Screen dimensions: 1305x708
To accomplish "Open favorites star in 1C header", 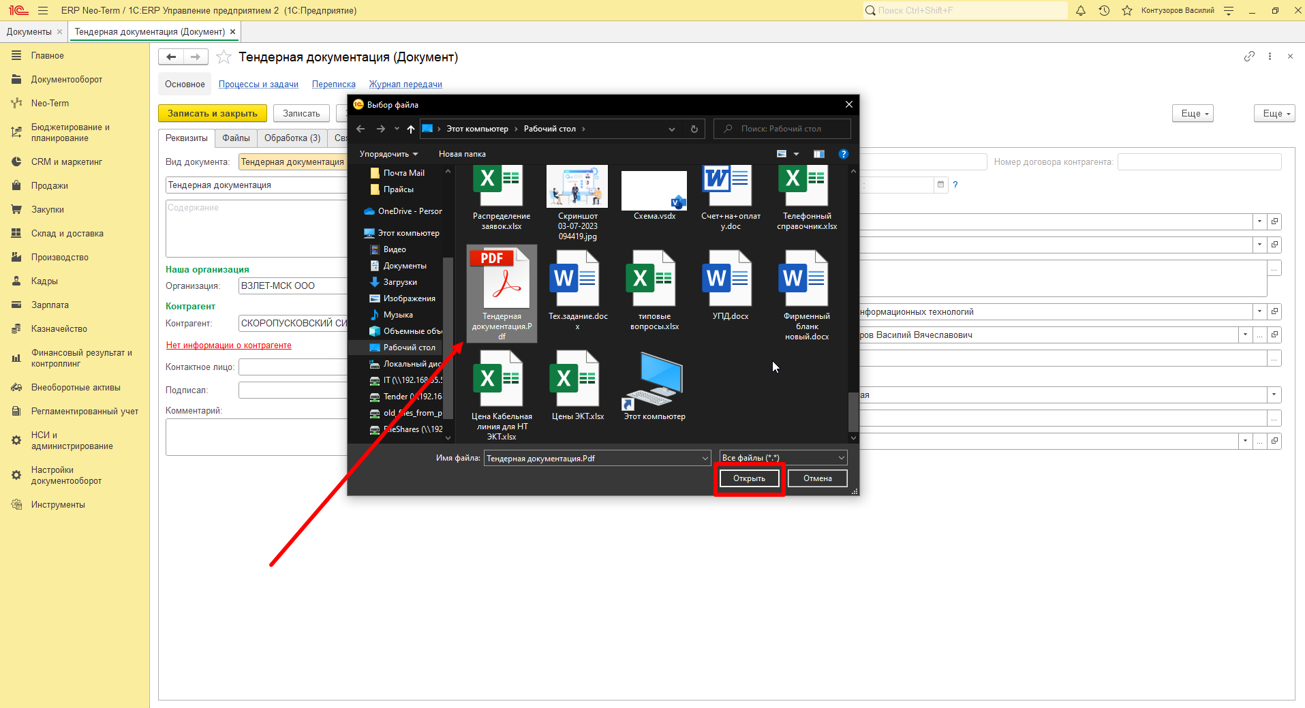I will tap(1127, 10).
